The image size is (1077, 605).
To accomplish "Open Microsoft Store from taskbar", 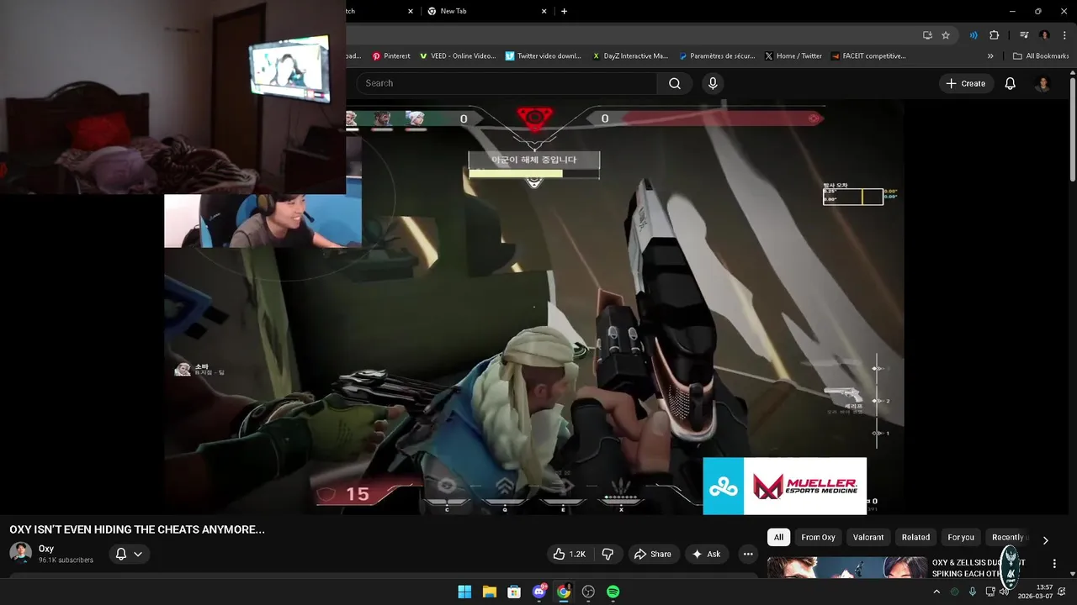I will point(514,592).
